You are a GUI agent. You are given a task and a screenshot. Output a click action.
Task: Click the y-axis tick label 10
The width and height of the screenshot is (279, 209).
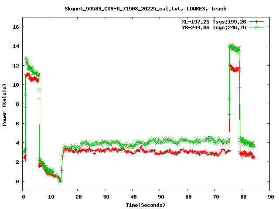click(x=16, y=85)
